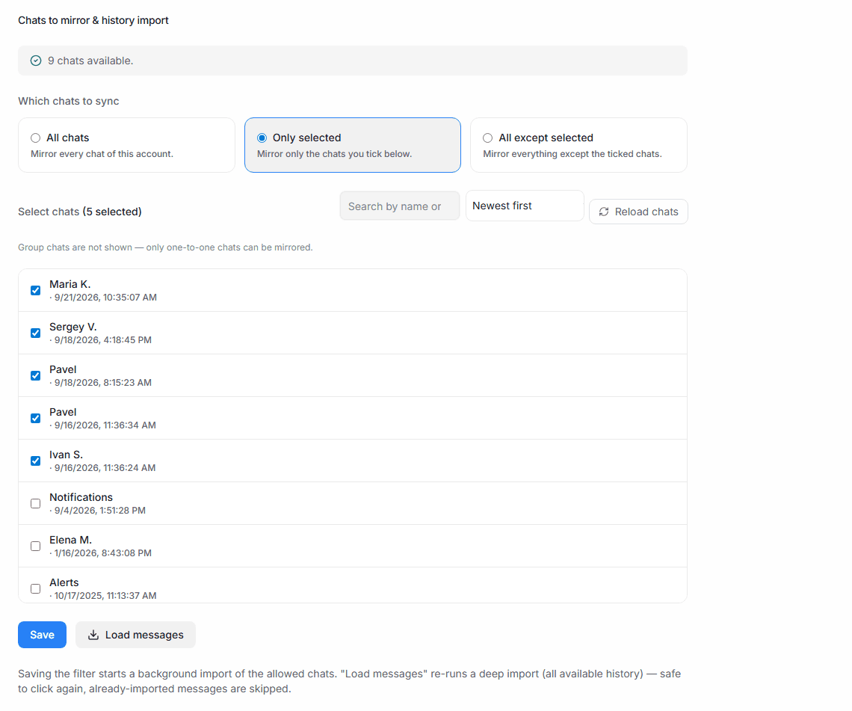The height and width of the screenshot is (711, 852).
Task: Click the Select chats (5 selected) label
Action: coord(80,212)
